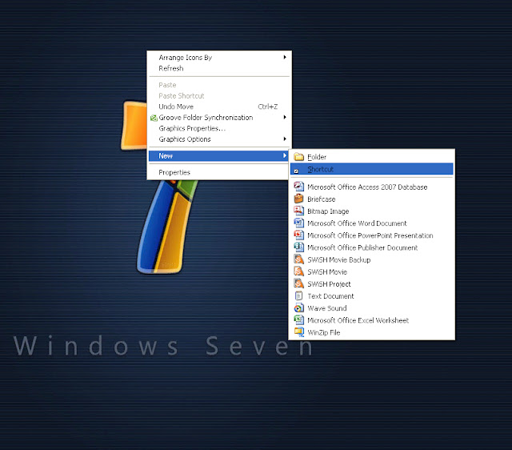The width and height of the screenshot is (512, 450).
Task: Create a new Text Document
Action: click(371, 296)
